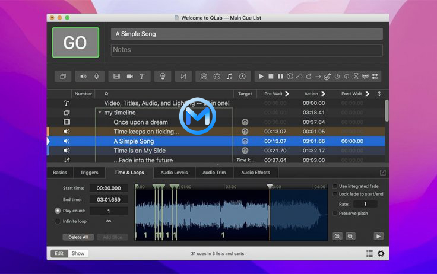This screenshot has height=274, width=437.
Task: Add a Light cue (bulb icon)
Action: (x=161, y=77)
